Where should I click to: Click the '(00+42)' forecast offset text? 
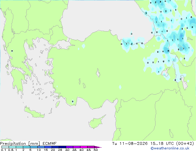click(185, 144)
